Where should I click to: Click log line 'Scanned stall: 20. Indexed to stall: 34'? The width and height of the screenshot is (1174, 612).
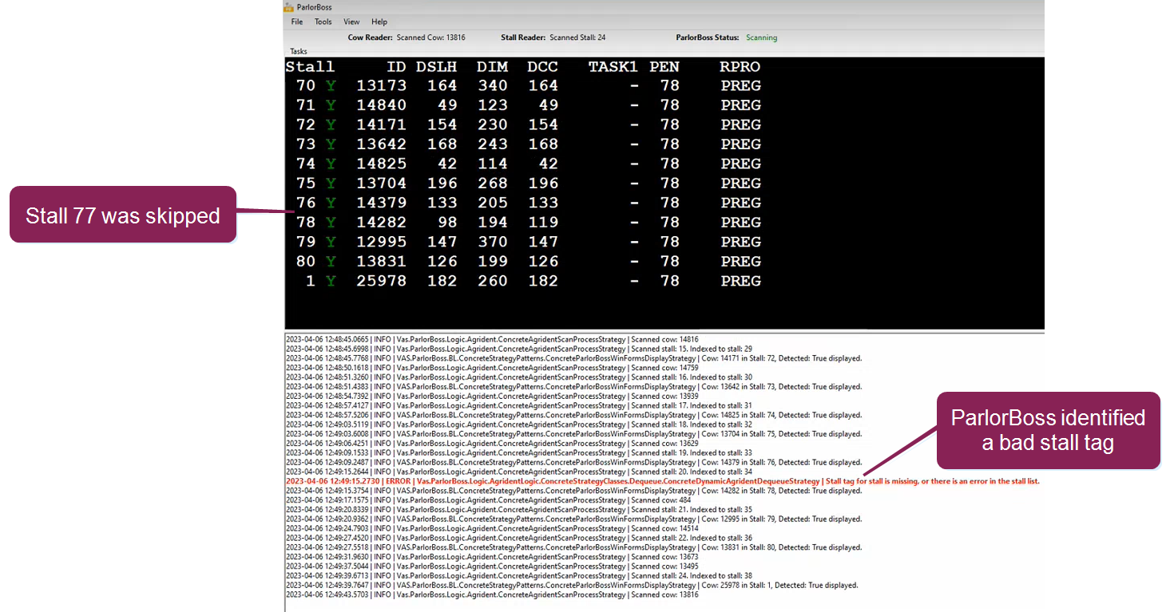519,472
